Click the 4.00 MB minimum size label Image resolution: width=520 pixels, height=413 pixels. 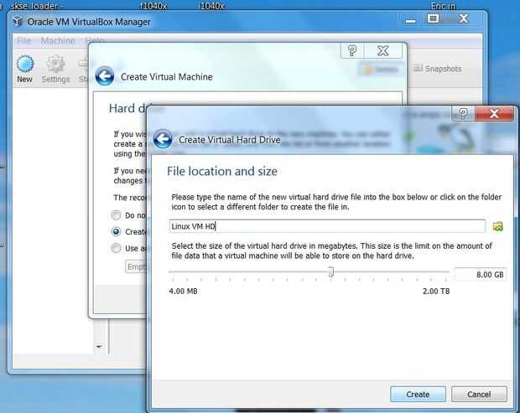tap(183, 292)
